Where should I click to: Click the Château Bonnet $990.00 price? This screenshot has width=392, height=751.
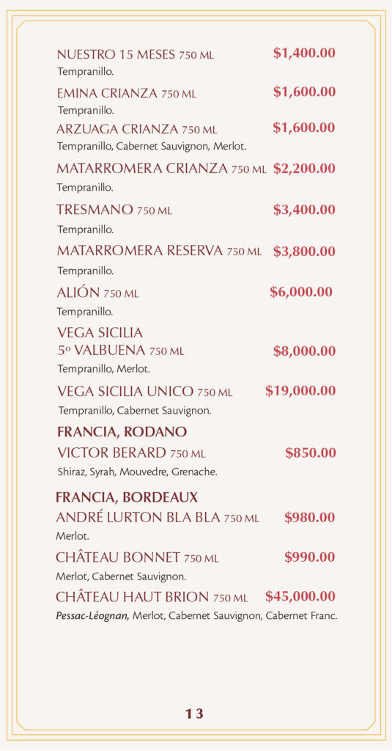coord(310,557)
